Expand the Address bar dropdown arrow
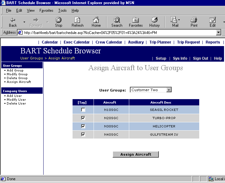The image size is (225, 183). tap(218, 33)
